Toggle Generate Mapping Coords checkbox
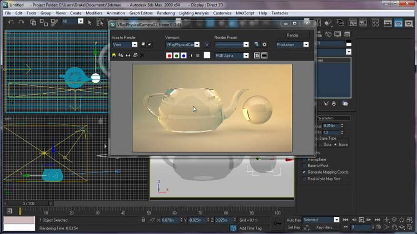417x234 pixels. 304,172
